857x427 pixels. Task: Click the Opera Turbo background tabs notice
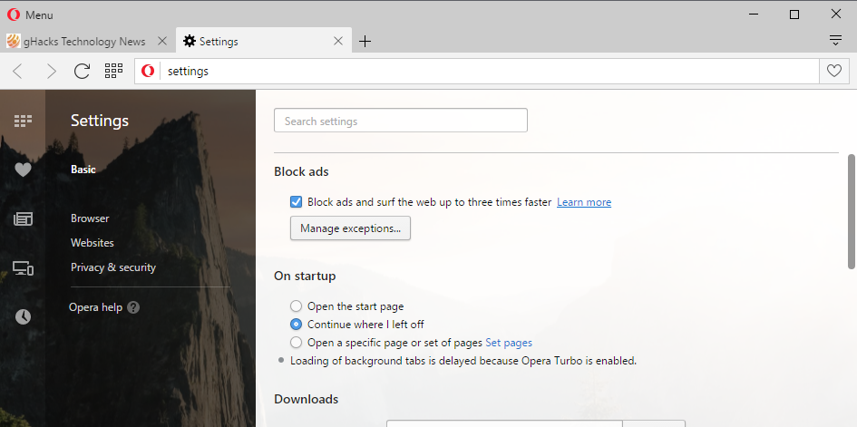point(463,361)
